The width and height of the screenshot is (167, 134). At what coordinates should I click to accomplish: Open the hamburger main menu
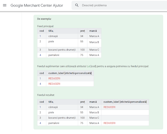[x=5, y=5]
